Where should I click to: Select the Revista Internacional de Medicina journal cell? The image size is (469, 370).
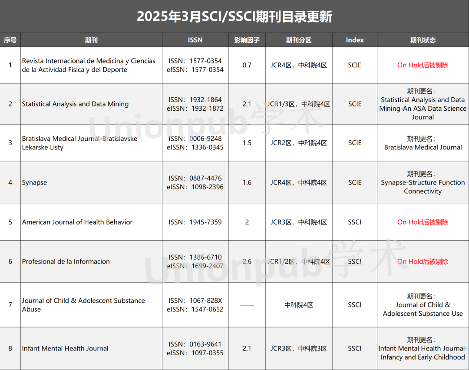(x=91, y=65)
